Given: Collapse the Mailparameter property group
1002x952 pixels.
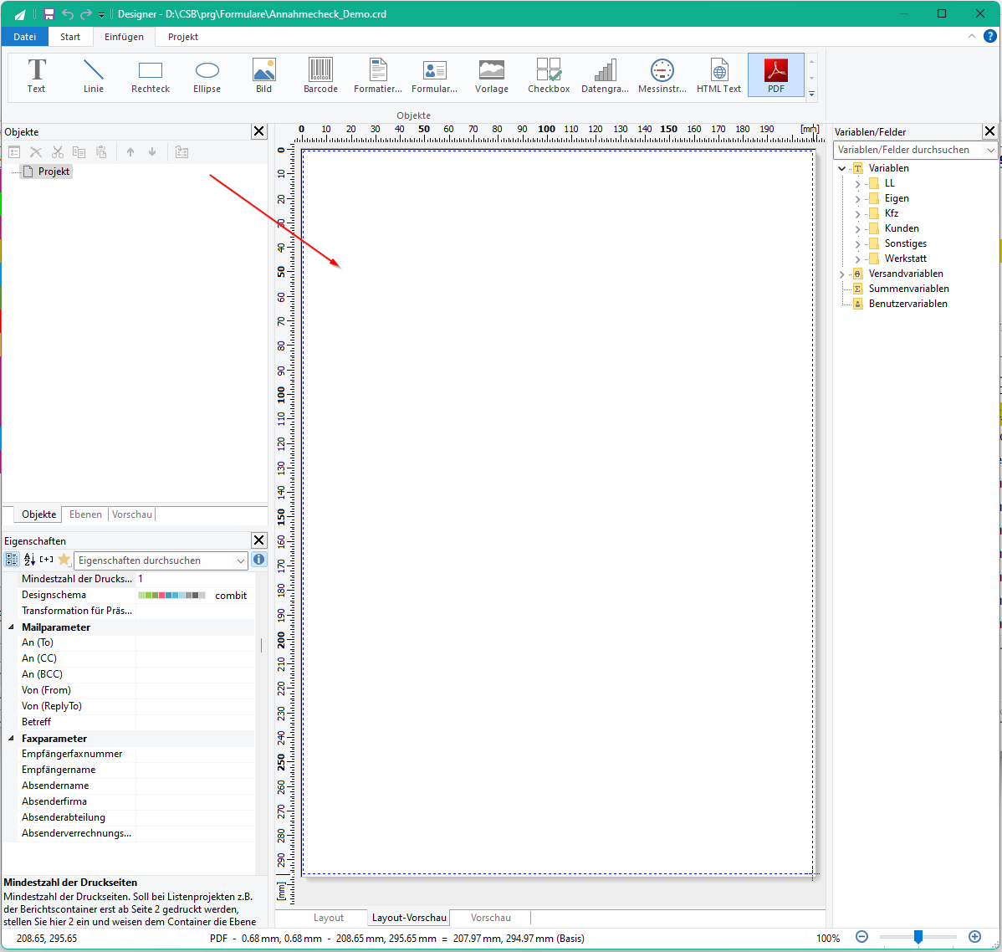Looking at the screenshot, I should coord(11,627).
